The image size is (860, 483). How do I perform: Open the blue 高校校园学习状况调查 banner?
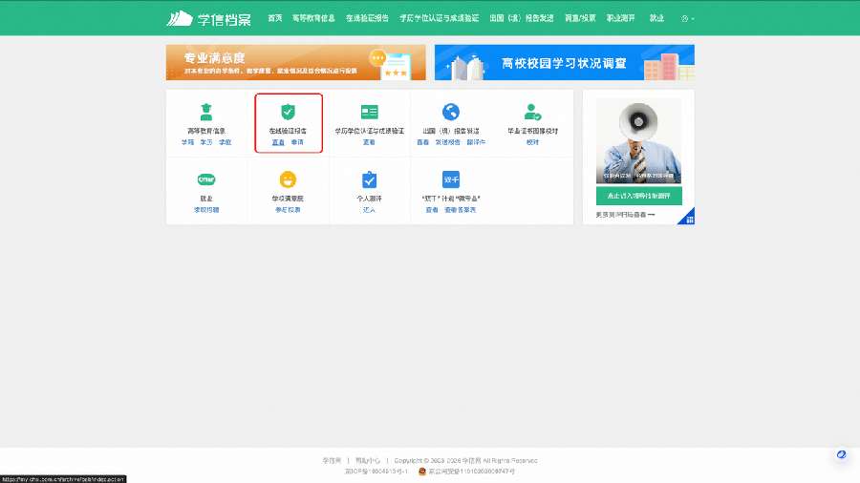[565, 62]
